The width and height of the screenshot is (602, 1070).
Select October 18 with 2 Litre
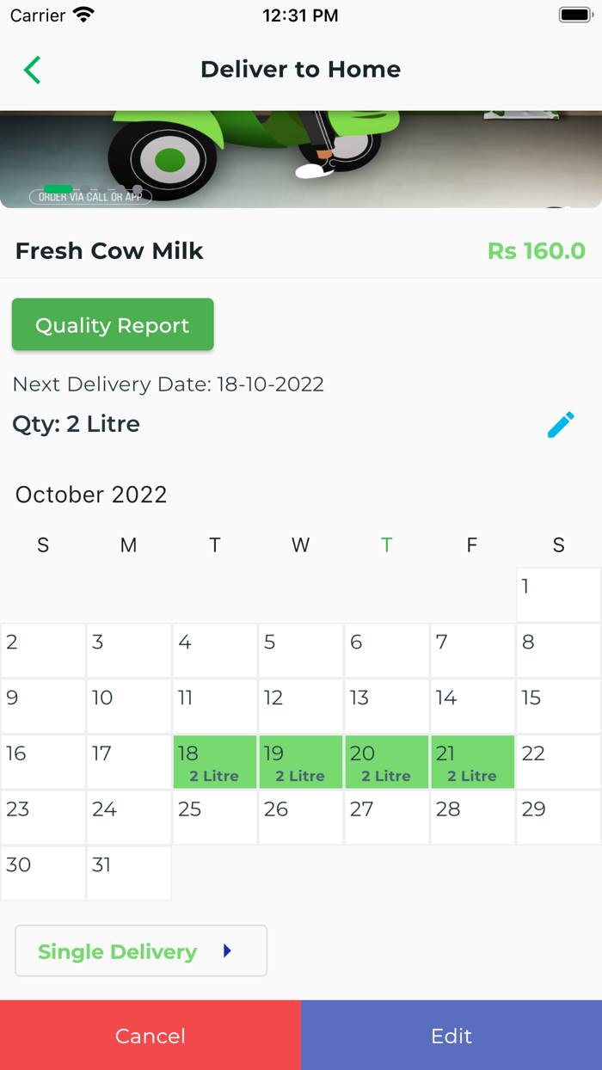pos(215,762)
